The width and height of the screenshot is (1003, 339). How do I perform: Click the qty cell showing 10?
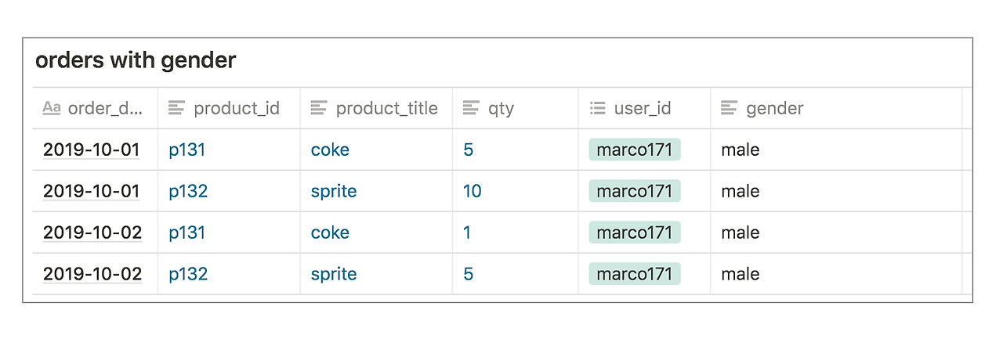(472, 191)
